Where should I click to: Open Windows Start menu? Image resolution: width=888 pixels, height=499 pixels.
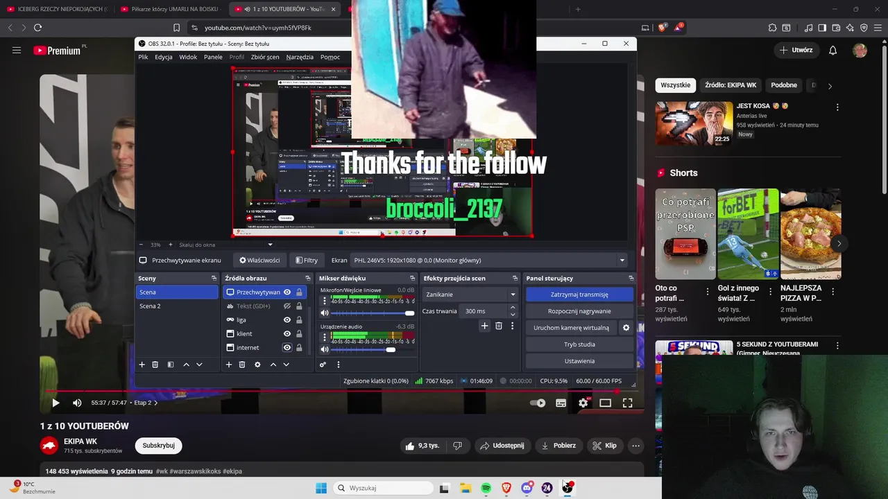point(321,488)
